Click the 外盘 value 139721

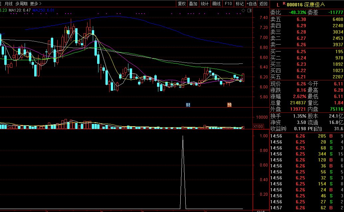(298, 109)
